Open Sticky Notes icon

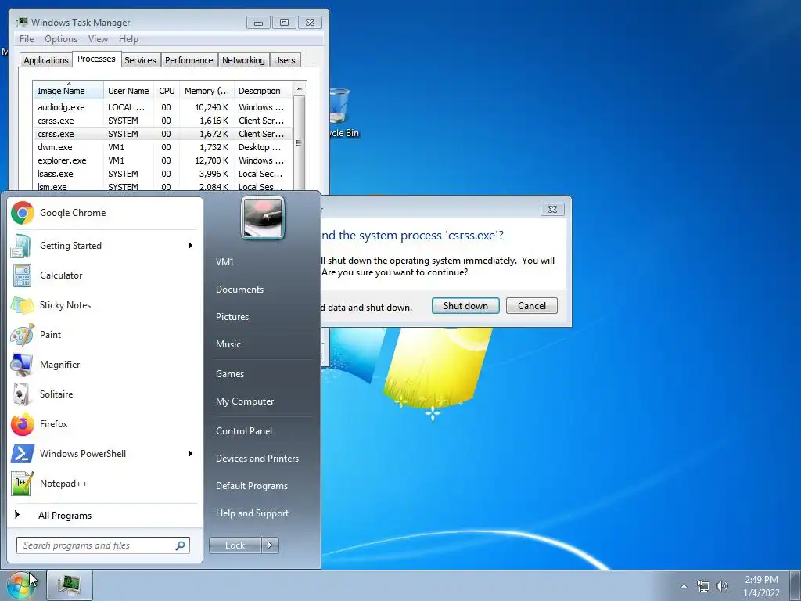pyautogui.click(x=23, y=305)
